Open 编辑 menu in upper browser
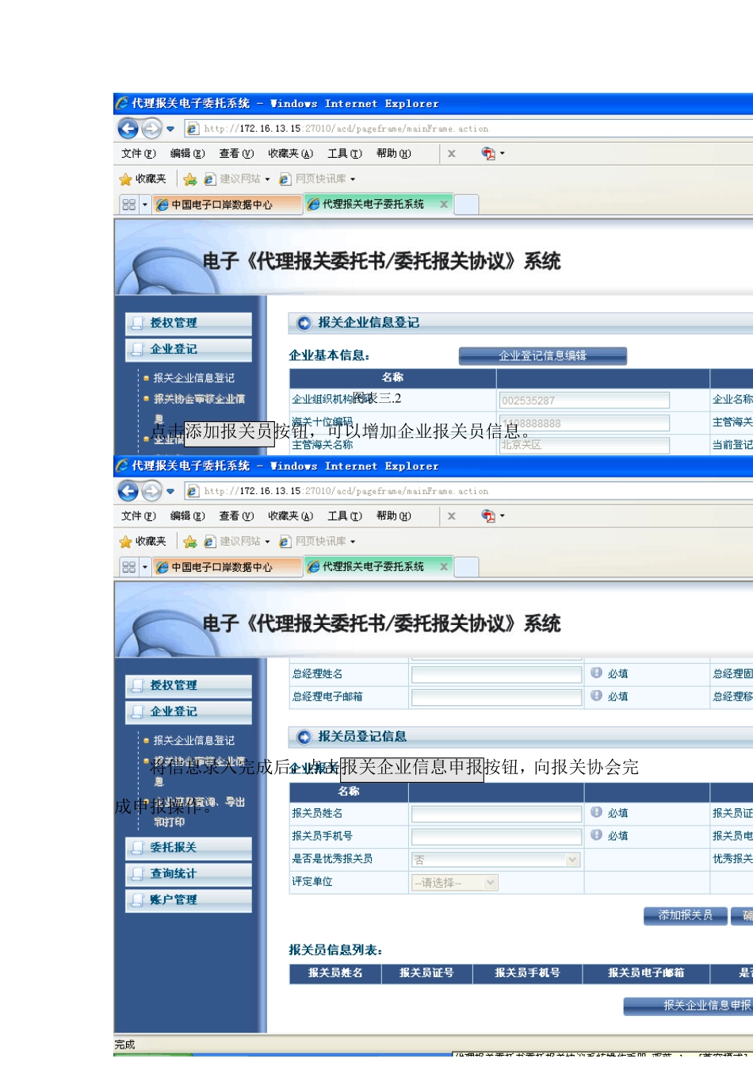The image size is (753, 1066). click(x=187, y=153)
